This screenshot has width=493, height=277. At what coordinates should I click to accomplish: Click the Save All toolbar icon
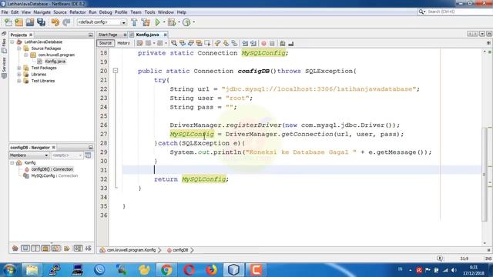(41, 22)
